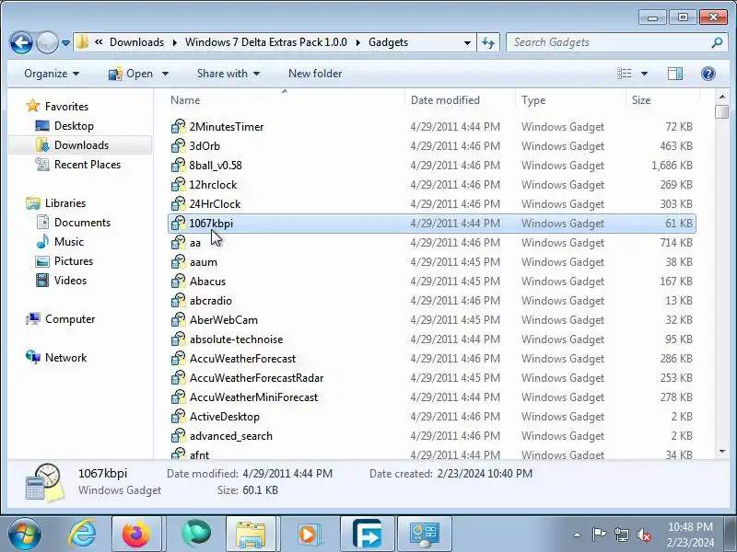Launch Internet Explorer from taskbar
The width and height of the screenshot is (737, 552).
[82, 535]
